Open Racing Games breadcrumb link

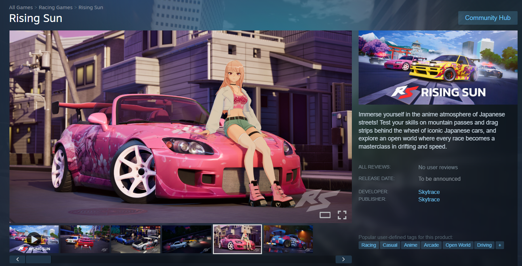pos(56,7)
